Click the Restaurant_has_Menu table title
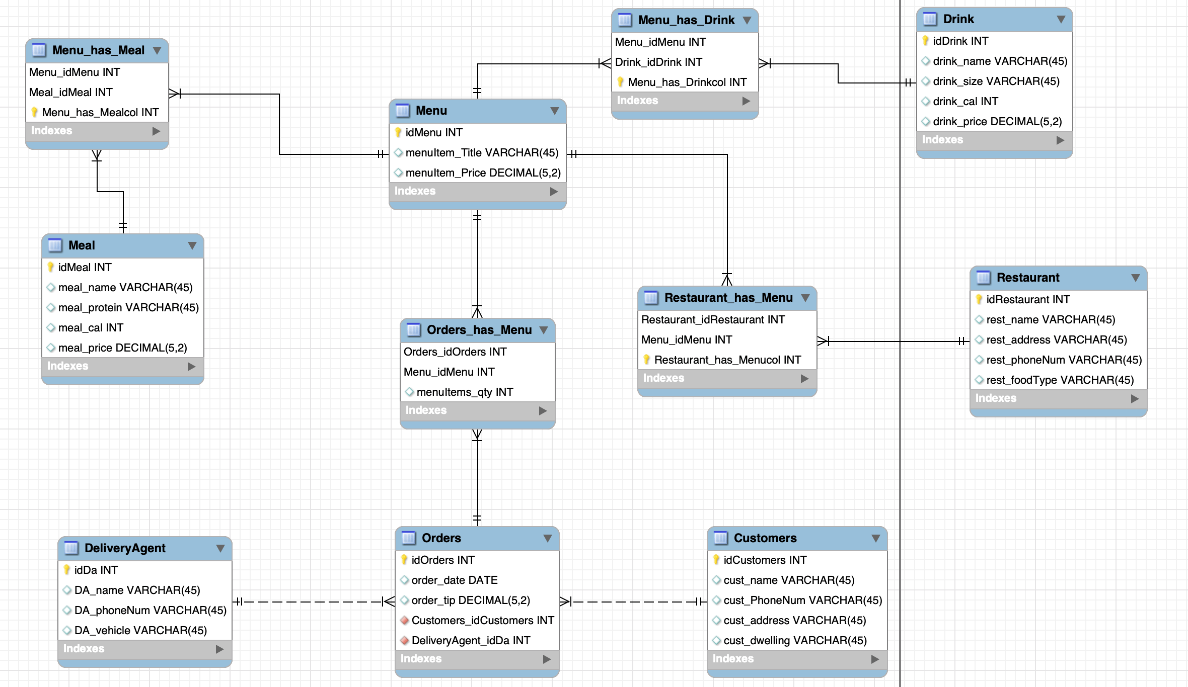 (728, 298)
